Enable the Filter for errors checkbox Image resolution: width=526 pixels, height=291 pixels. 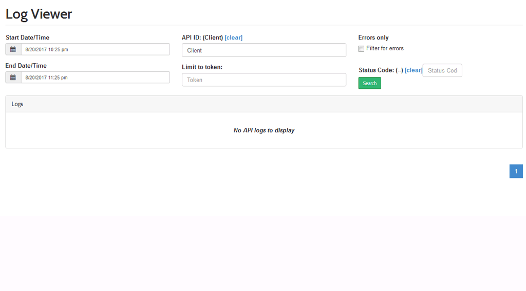pyautogui.click(x=361, y=49)
